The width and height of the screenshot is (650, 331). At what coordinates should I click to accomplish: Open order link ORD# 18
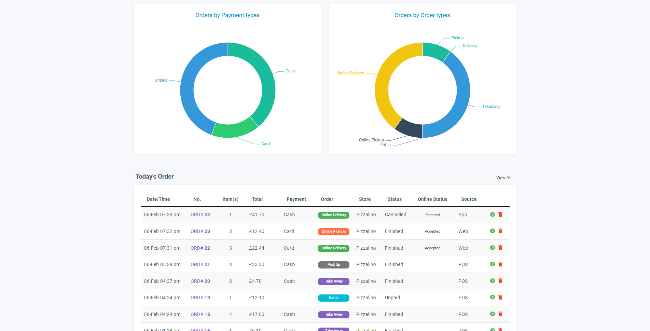[x=200, y=314]
